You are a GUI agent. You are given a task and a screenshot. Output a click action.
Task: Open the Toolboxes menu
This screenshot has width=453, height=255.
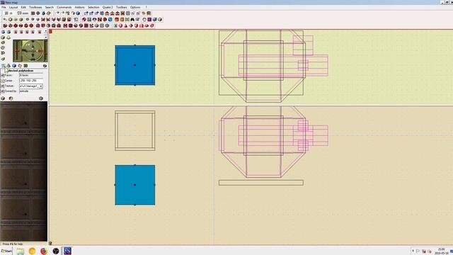click(35, 7)
